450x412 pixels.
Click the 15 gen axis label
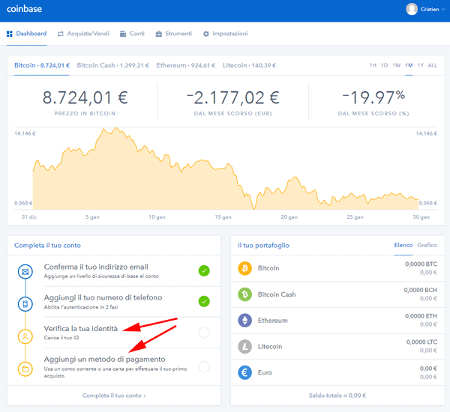coord(223,217)
